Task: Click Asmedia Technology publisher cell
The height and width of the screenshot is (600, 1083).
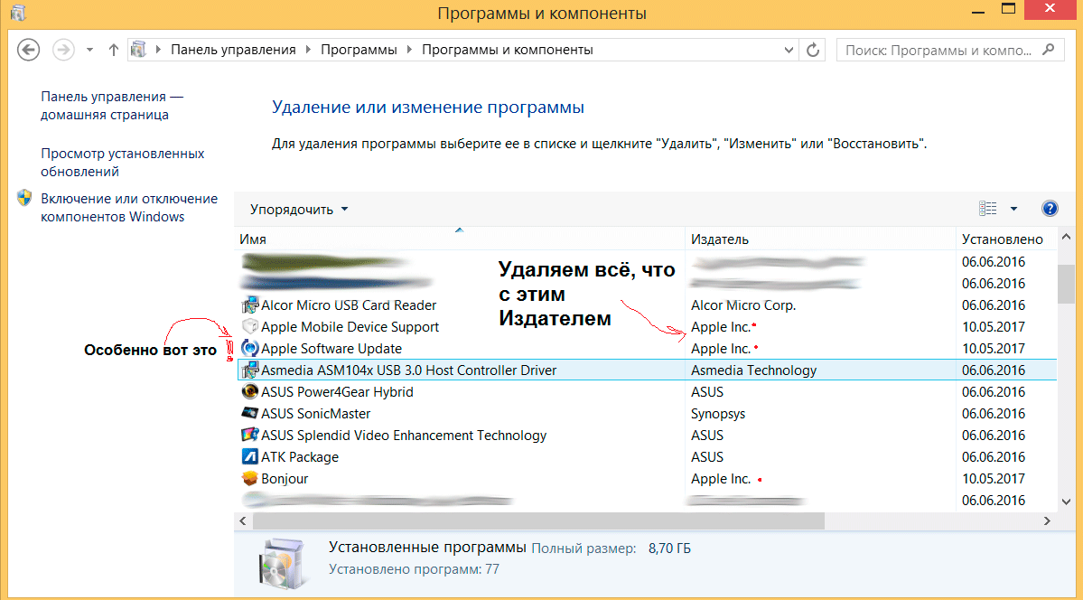Action: pyautogui.click(x=753, y=370)
